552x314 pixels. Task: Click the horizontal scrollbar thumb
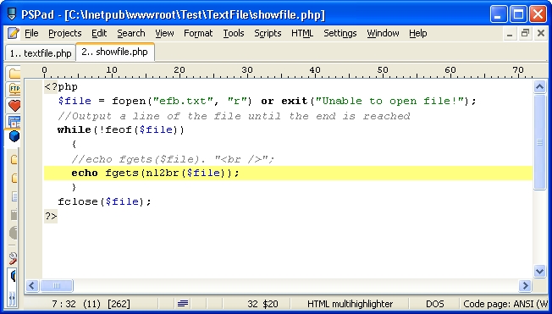coord(57,285)
